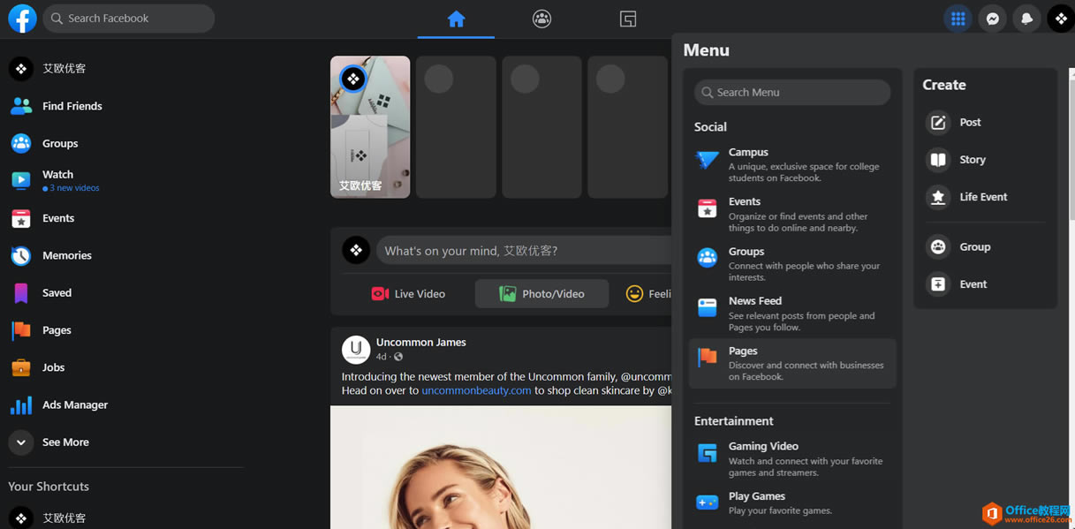
Task: Create a new Post
Action: (985, 122)
